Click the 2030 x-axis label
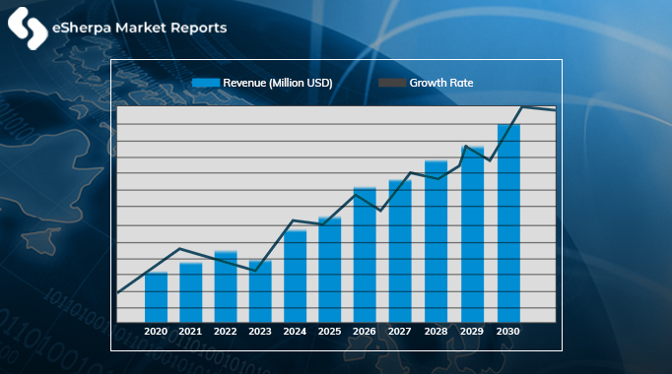 507,332
